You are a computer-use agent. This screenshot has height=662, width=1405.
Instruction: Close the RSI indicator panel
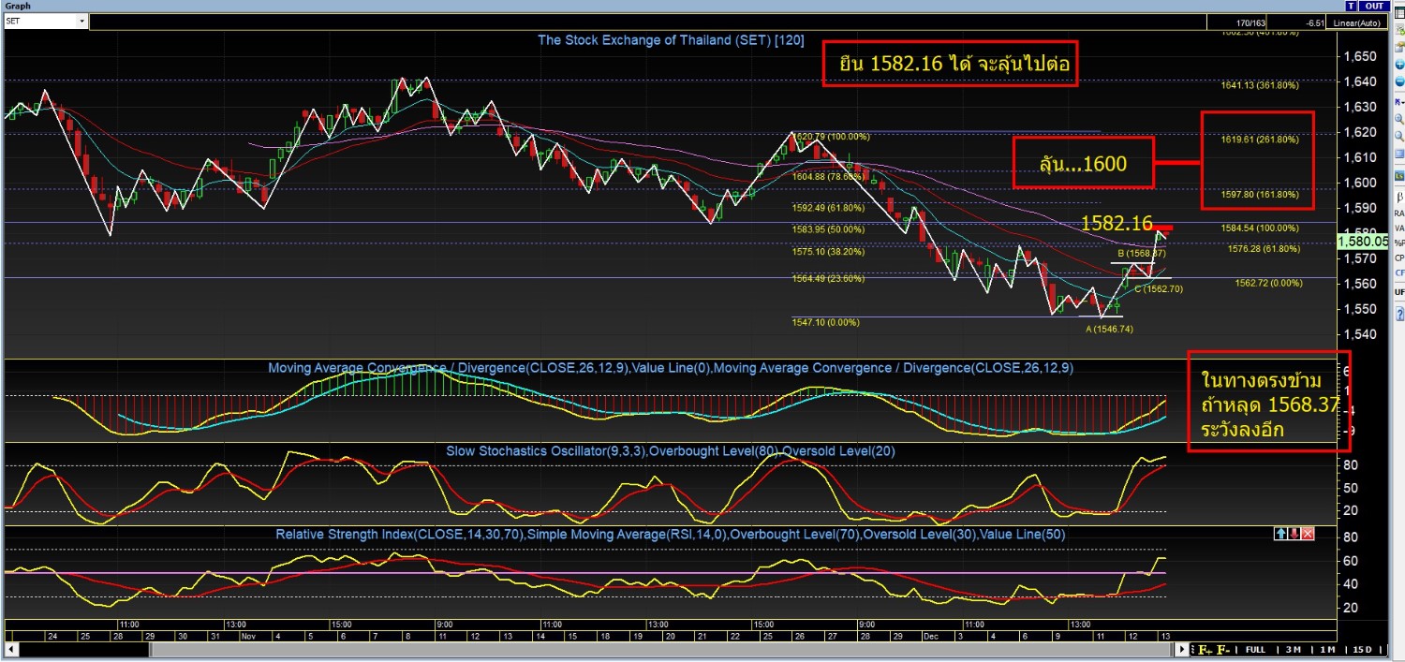click(1308, 534)
